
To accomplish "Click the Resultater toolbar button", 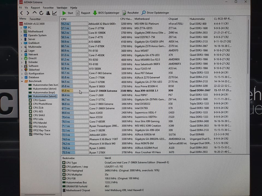I will coord(130,13).
